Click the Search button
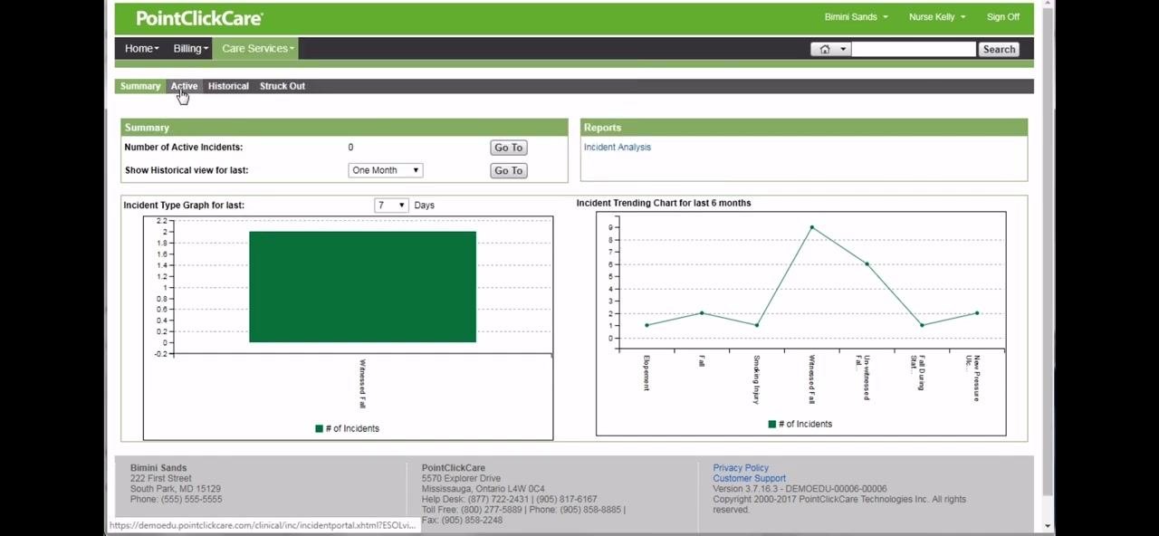 click(999, 49)
